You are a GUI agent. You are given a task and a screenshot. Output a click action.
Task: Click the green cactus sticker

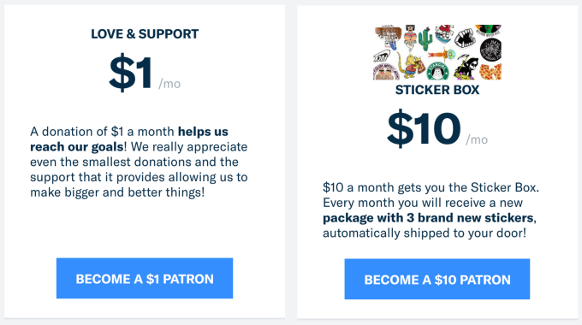click(425, 39)
